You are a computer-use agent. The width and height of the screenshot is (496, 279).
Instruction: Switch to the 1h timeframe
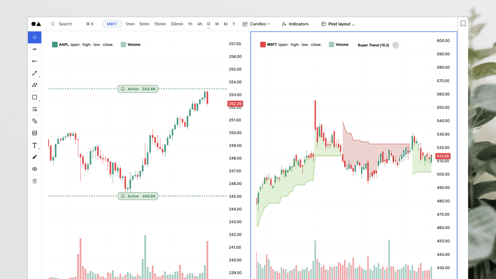(190, 24)
